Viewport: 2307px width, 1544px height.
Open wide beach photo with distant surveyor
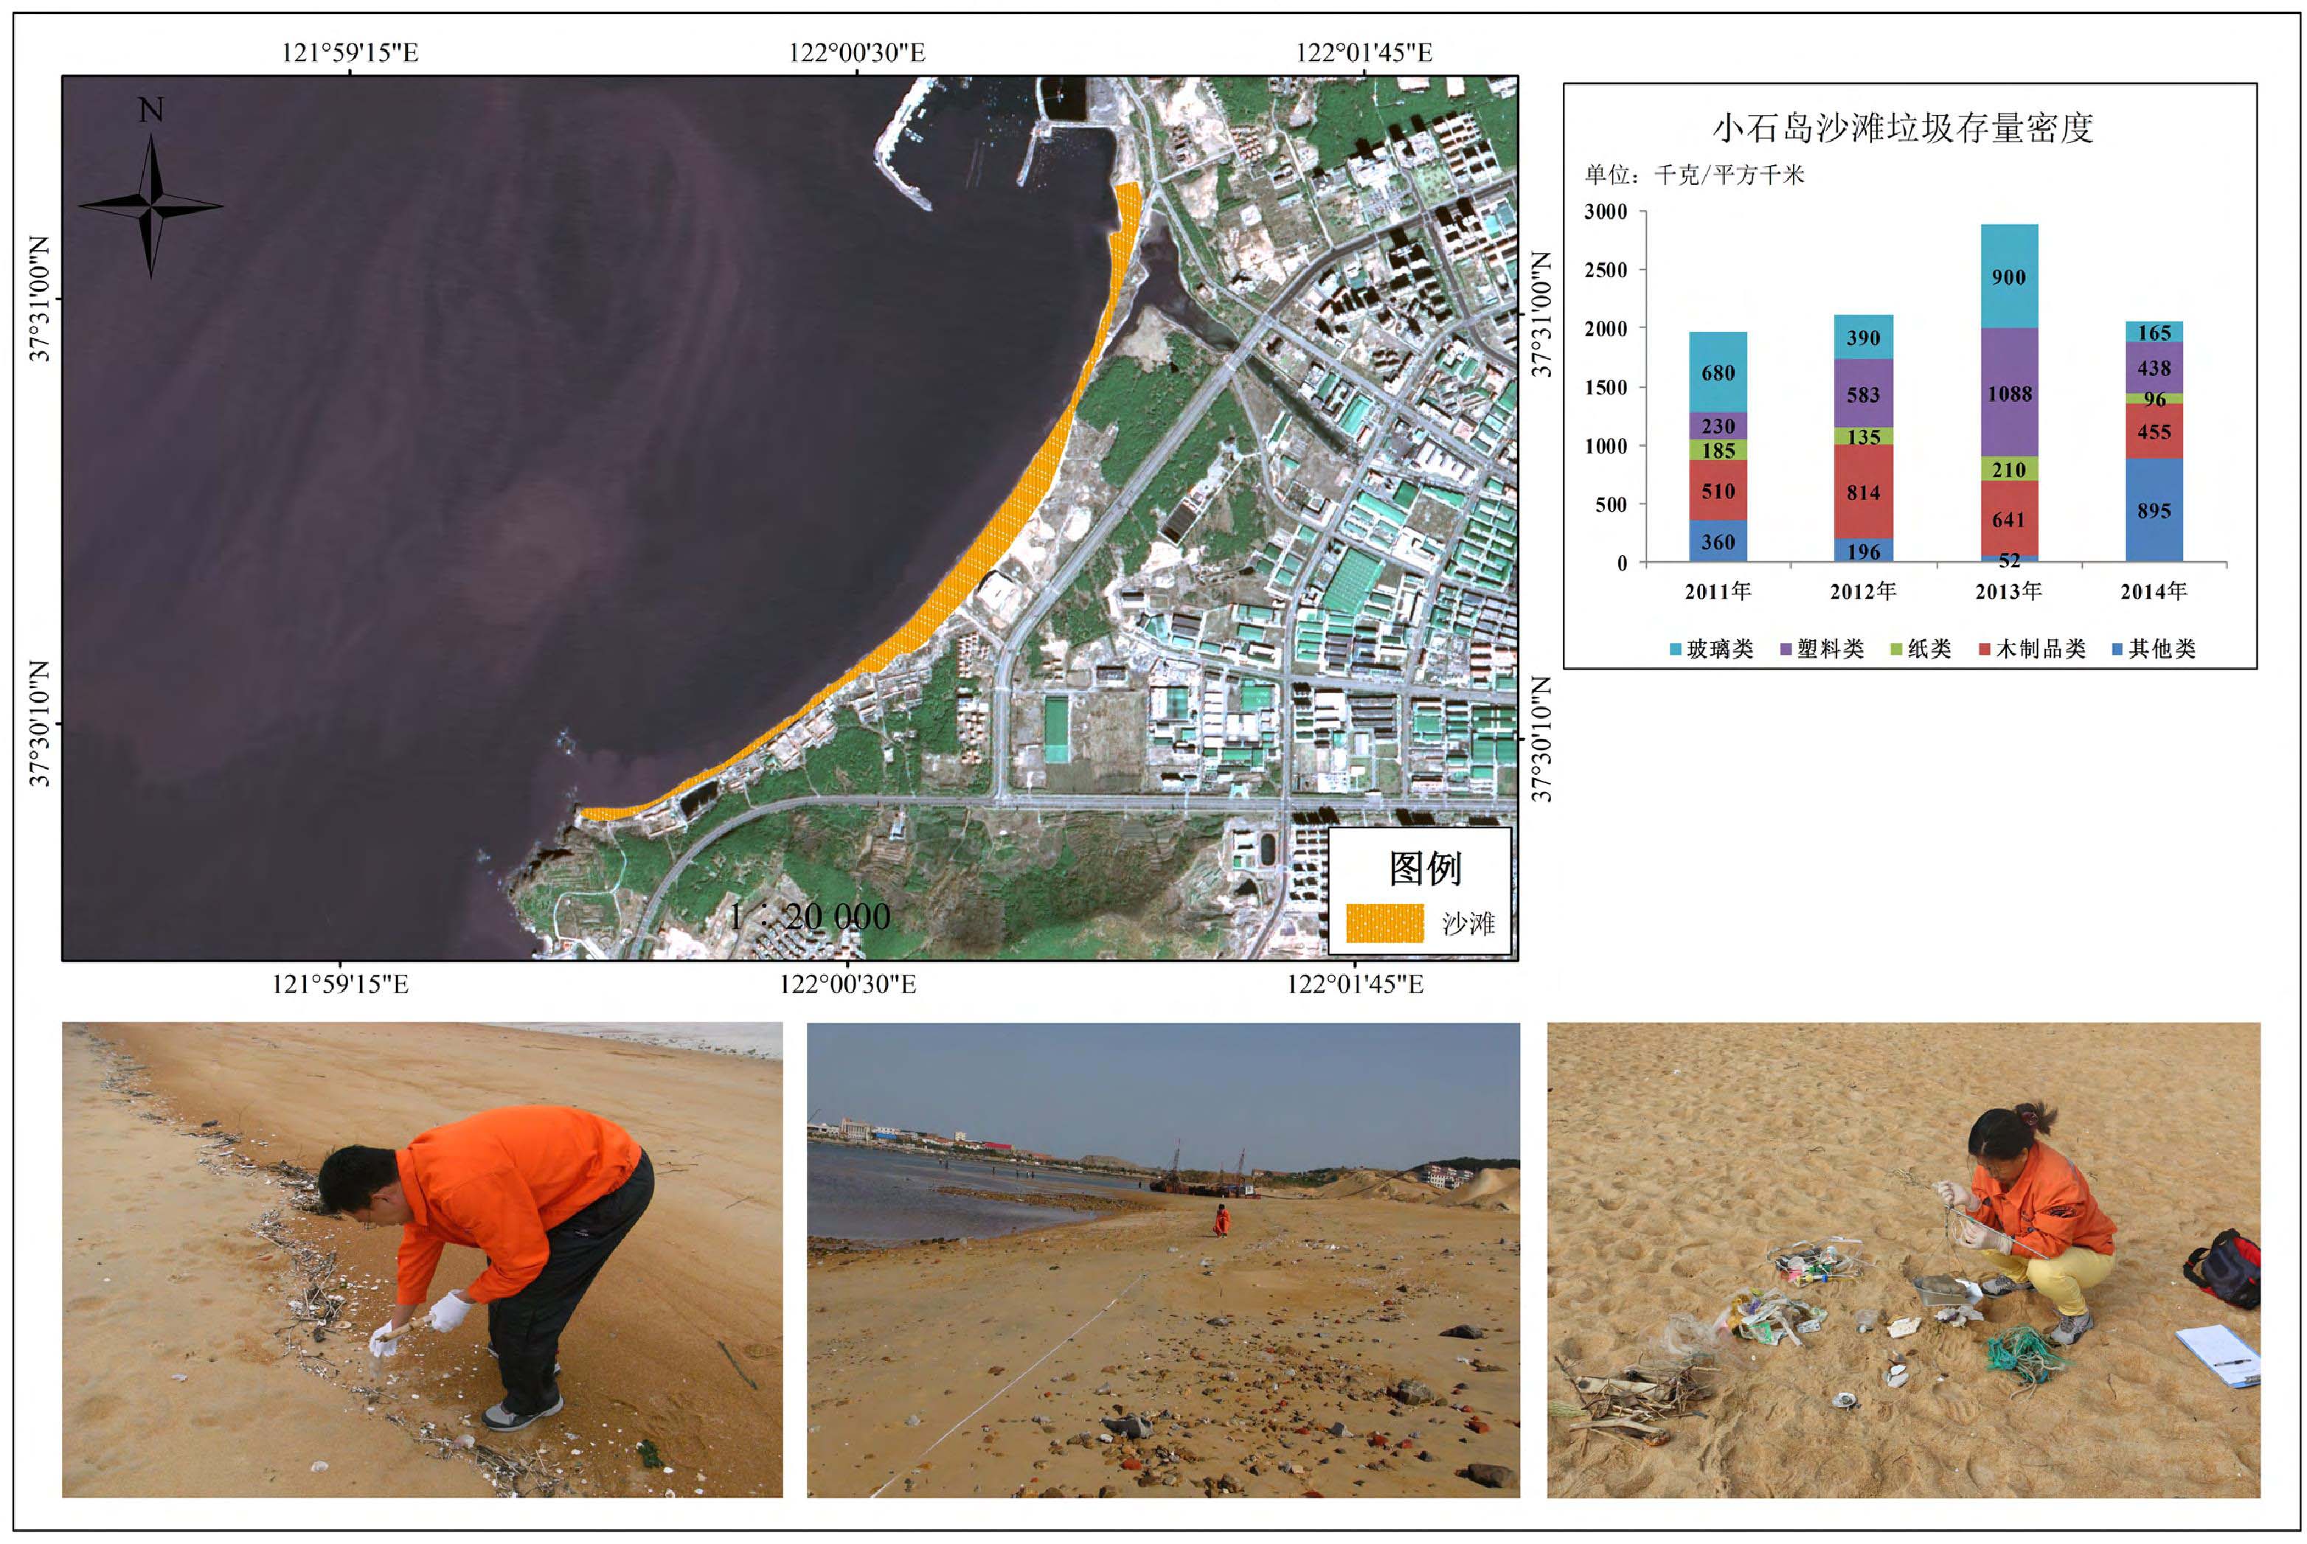point(1163,1259)
